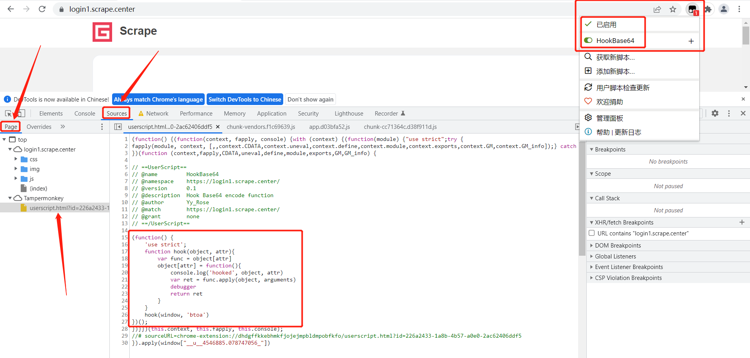Bookmark the page via the star icon
Image resolution: width=750 pixels, height=358 pixels.
coord(673,9)
